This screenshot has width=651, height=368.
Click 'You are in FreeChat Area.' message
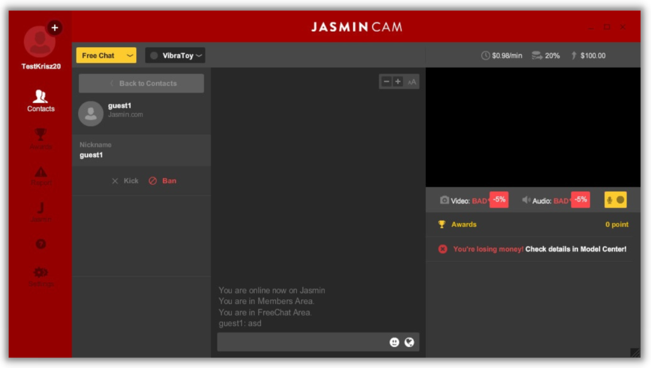(x=265, y=313)
